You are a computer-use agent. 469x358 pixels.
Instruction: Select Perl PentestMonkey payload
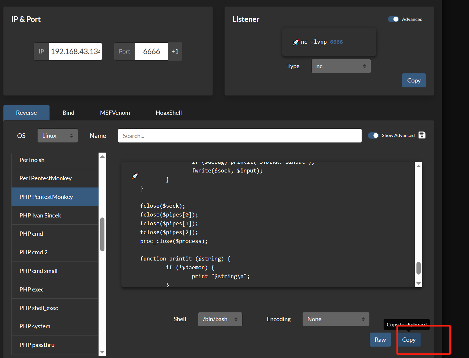[x=55, y=178]
